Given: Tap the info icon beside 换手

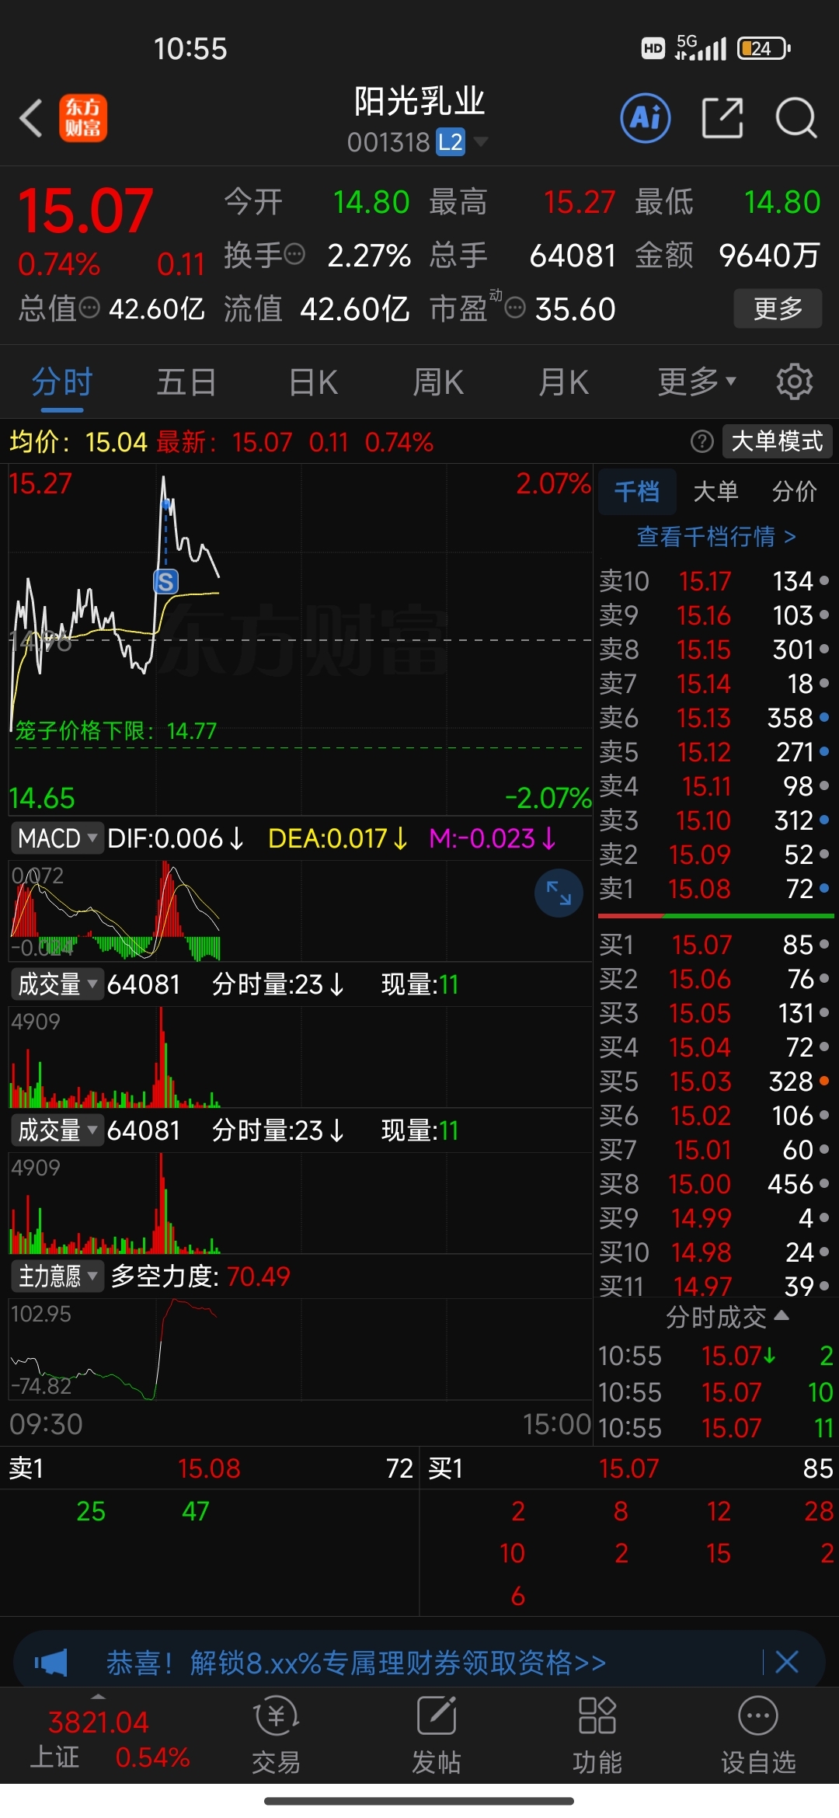Looking at the screenshot, I should [294, 254].
